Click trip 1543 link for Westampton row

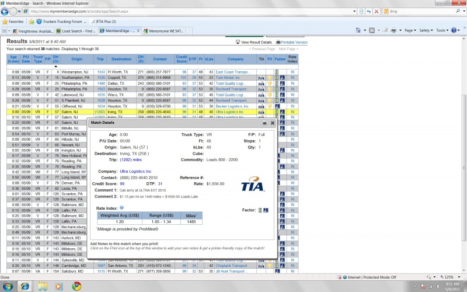click(101, 72)
